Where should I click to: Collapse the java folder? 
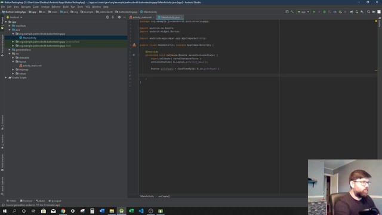pos(10,30)
